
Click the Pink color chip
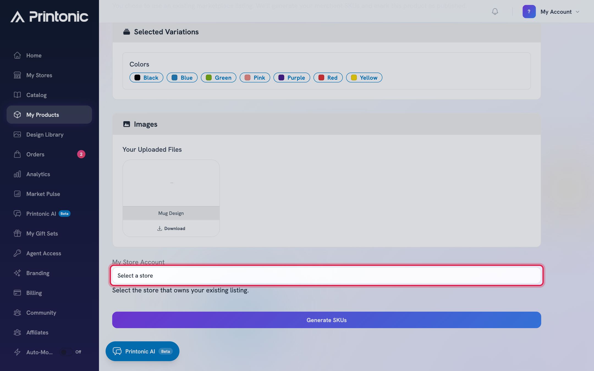255,77
